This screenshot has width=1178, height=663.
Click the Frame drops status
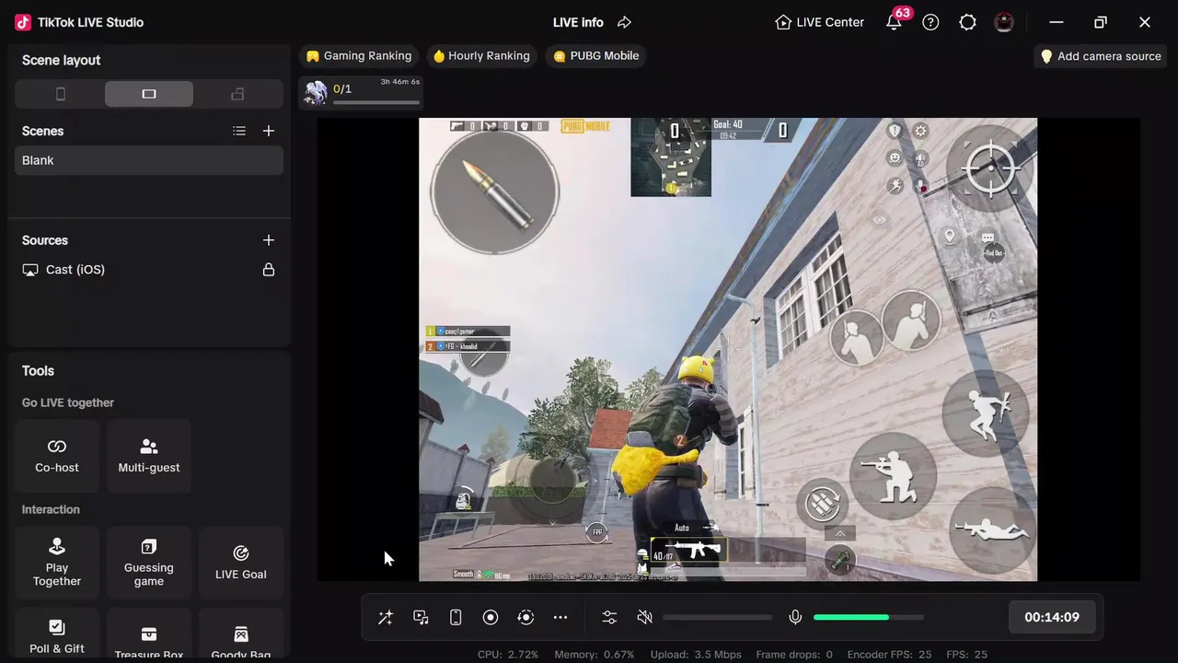click(x=794, y=655)
